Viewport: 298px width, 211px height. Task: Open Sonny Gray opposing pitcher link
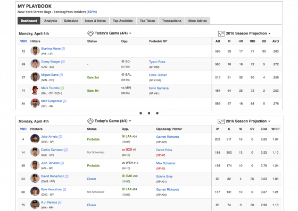[164, 177]
